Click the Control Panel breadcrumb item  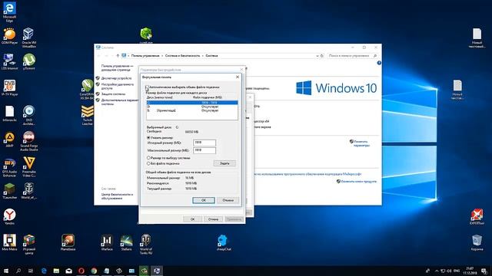click(145, 56)
